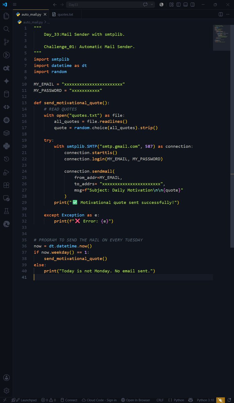Screen dimensions: 234x403
Task: Open the Accounts menu icon
Action: (x=6, y=378)
